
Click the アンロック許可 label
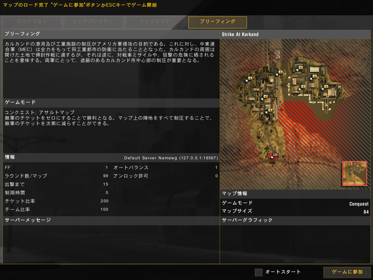[x=131, y=176]
